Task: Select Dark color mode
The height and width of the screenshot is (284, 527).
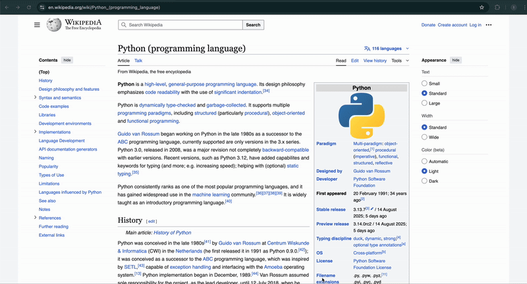Action: click(x=424, y=181)
